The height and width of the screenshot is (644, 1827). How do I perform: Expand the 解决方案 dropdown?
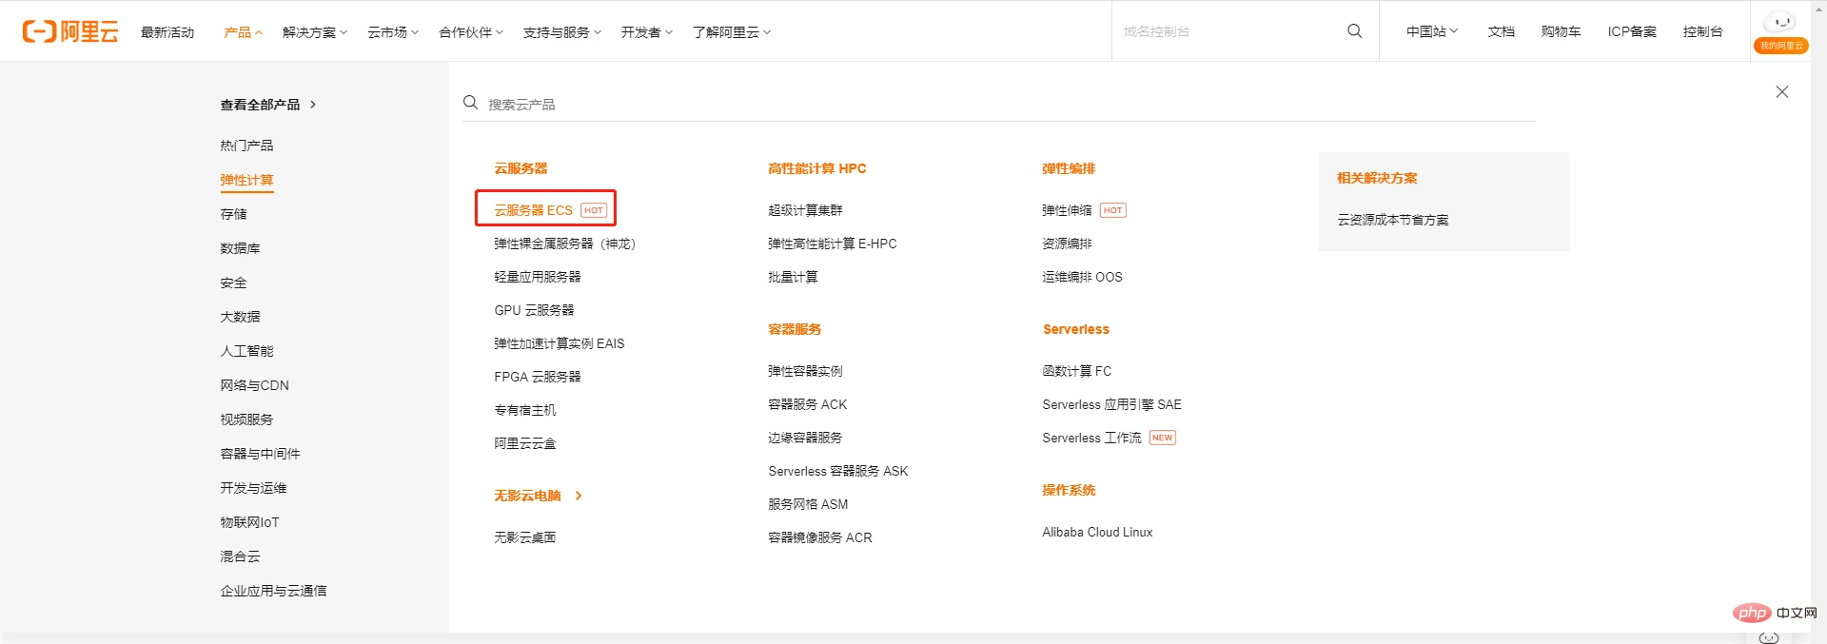(315, 32)
